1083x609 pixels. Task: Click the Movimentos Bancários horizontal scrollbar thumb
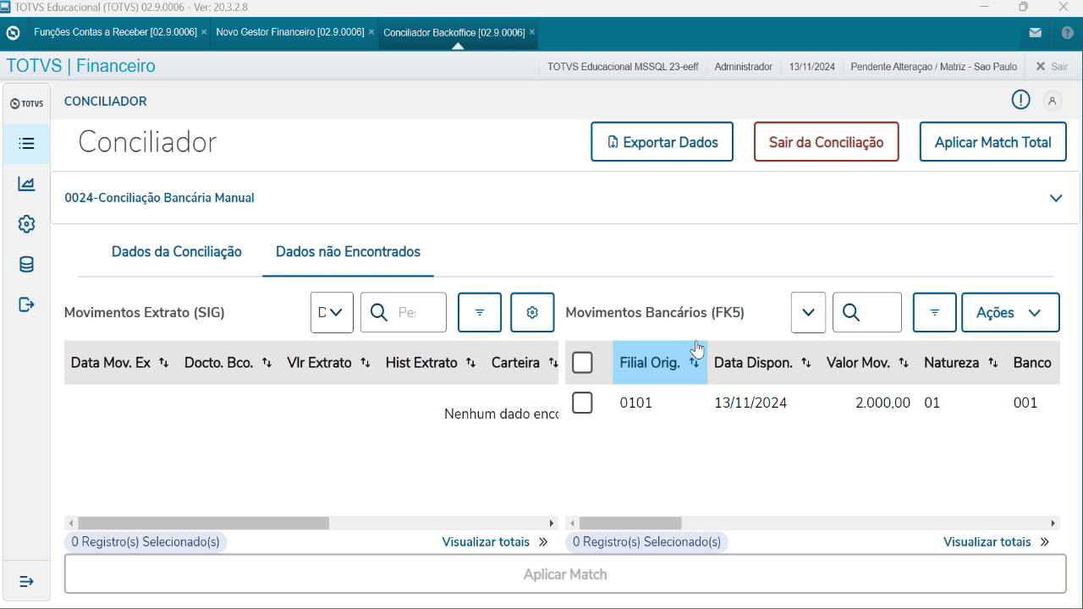coord(630,524)
